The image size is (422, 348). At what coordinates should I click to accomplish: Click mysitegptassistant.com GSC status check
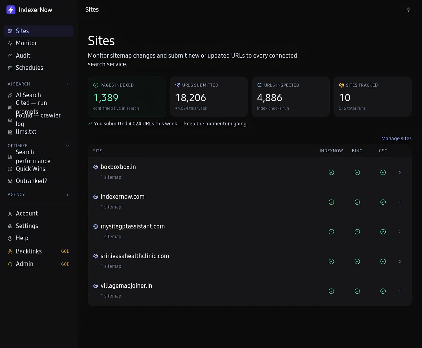pos(383,232)
